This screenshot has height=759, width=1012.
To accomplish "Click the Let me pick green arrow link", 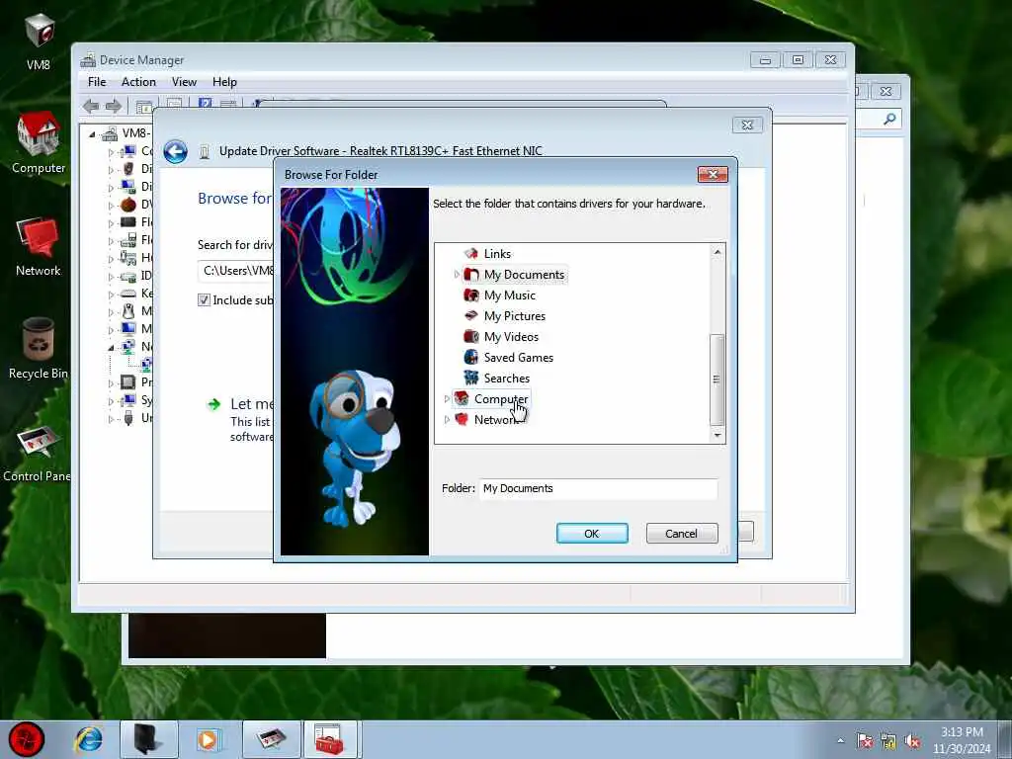I will 213,404.
